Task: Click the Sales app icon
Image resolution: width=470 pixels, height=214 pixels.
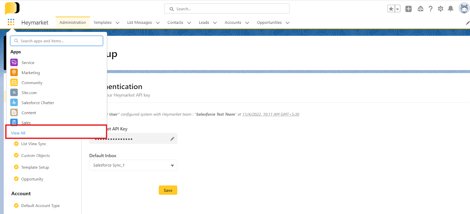Action: click(x=14, y=122)
